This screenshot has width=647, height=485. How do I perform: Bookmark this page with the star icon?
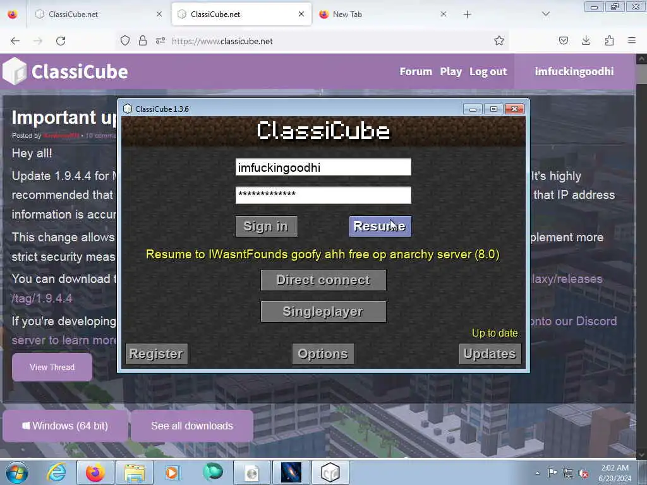499,40
